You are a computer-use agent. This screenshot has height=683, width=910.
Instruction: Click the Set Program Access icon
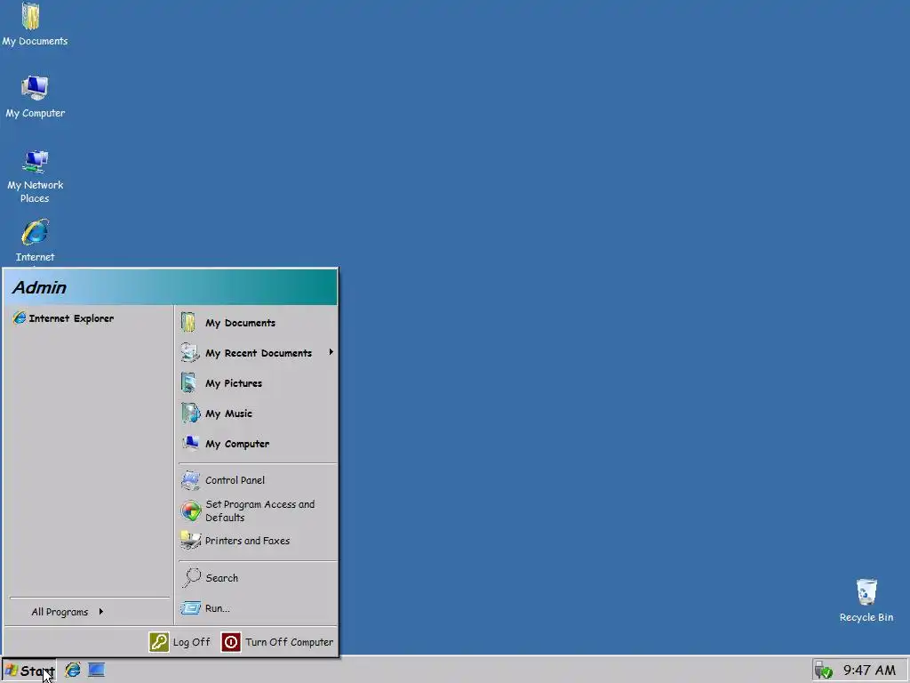191,510
